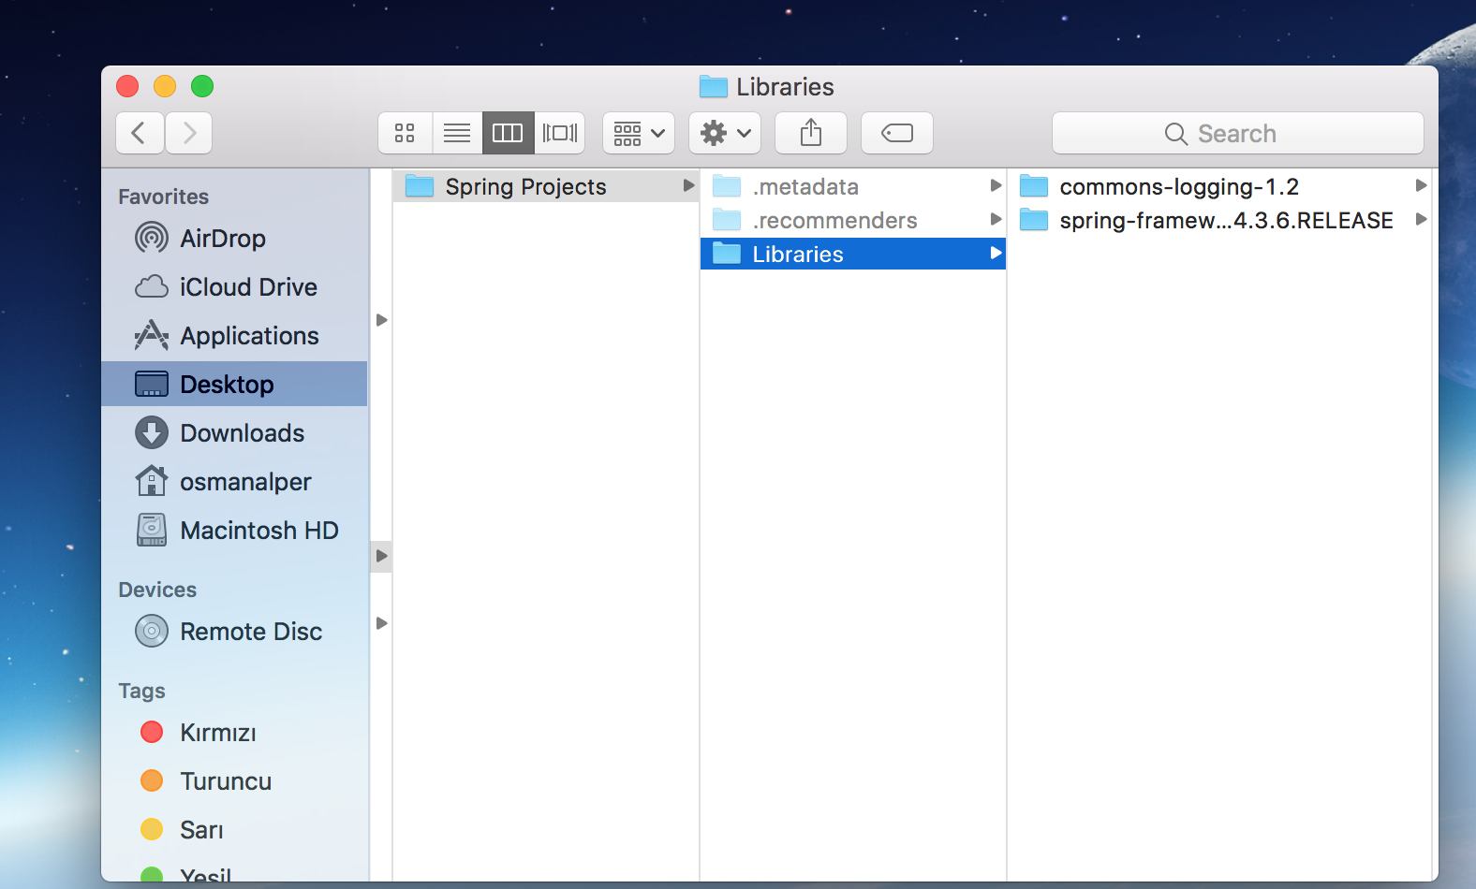The height and width of the screenshot is (889, 1476).
Task: Open the osmanalper home folder
Action: click(x=234, y=481)
